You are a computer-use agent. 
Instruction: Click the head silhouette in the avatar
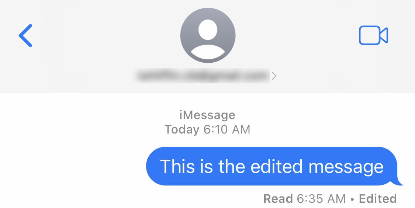(x=208, y=30)
